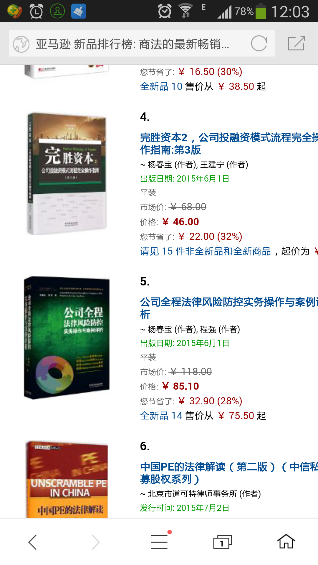Screen dimensions: 318x565
Task: Tap the green 公司全程 book cover
Action: pos(67,338)
